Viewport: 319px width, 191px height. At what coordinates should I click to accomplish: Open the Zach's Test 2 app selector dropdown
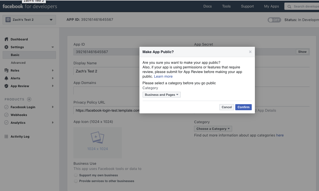click(29, 20)
